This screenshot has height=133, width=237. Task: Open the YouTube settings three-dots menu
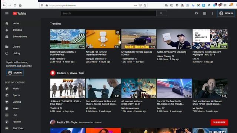pyautogui.click(x=213, y=13)
